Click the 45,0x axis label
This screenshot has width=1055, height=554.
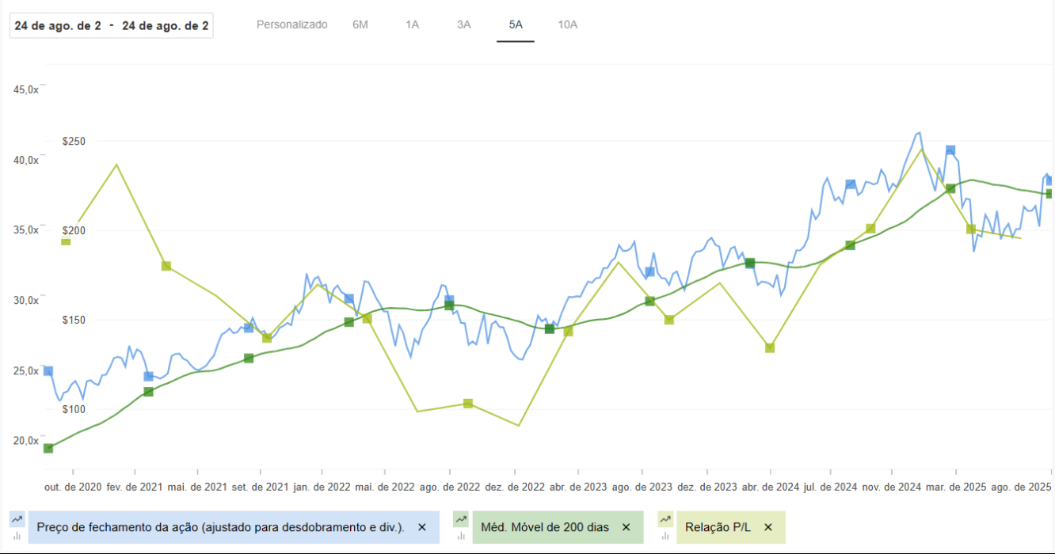(x=26, y=89)
